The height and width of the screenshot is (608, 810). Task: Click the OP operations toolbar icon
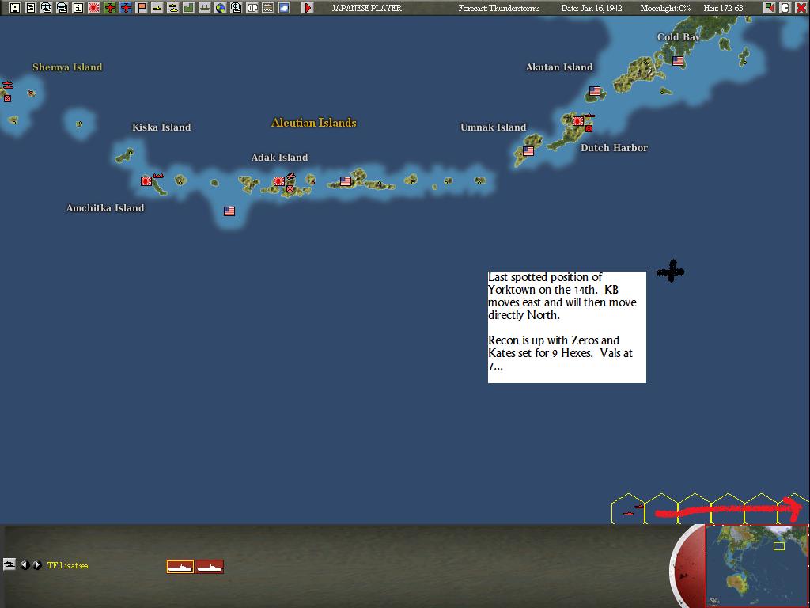coord(252,8)
